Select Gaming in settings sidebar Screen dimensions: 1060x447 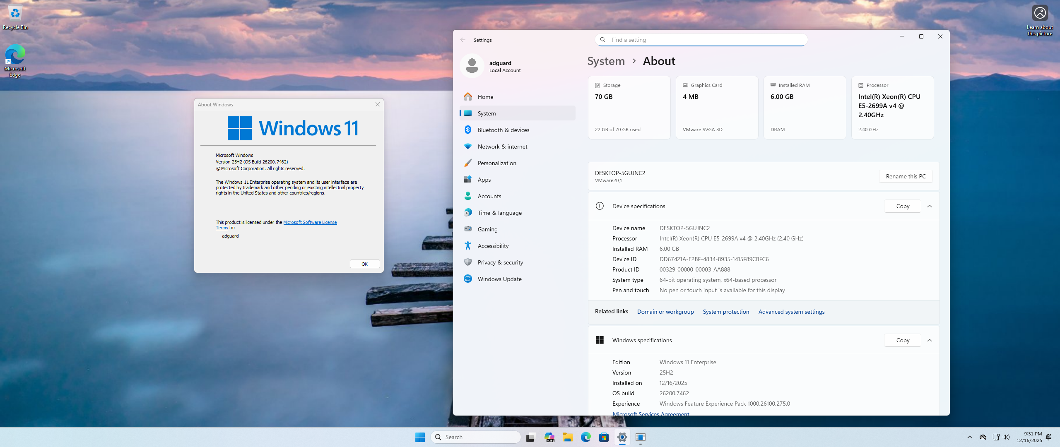(487, 229)
